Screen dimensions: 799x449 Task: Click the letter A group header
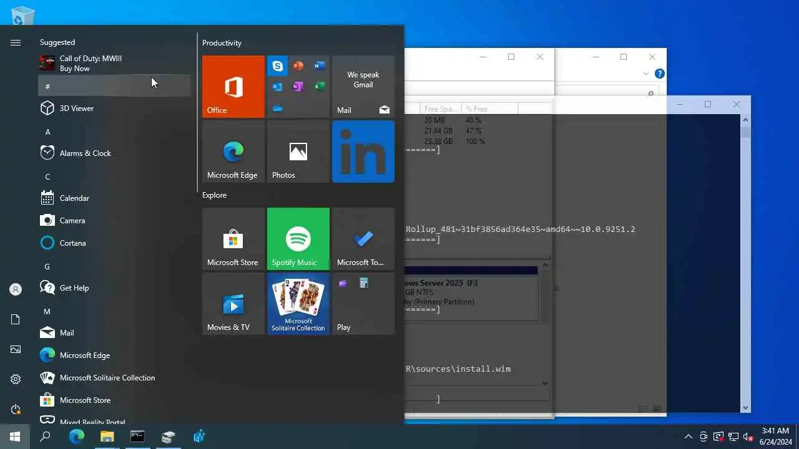(x=115, y=132)
